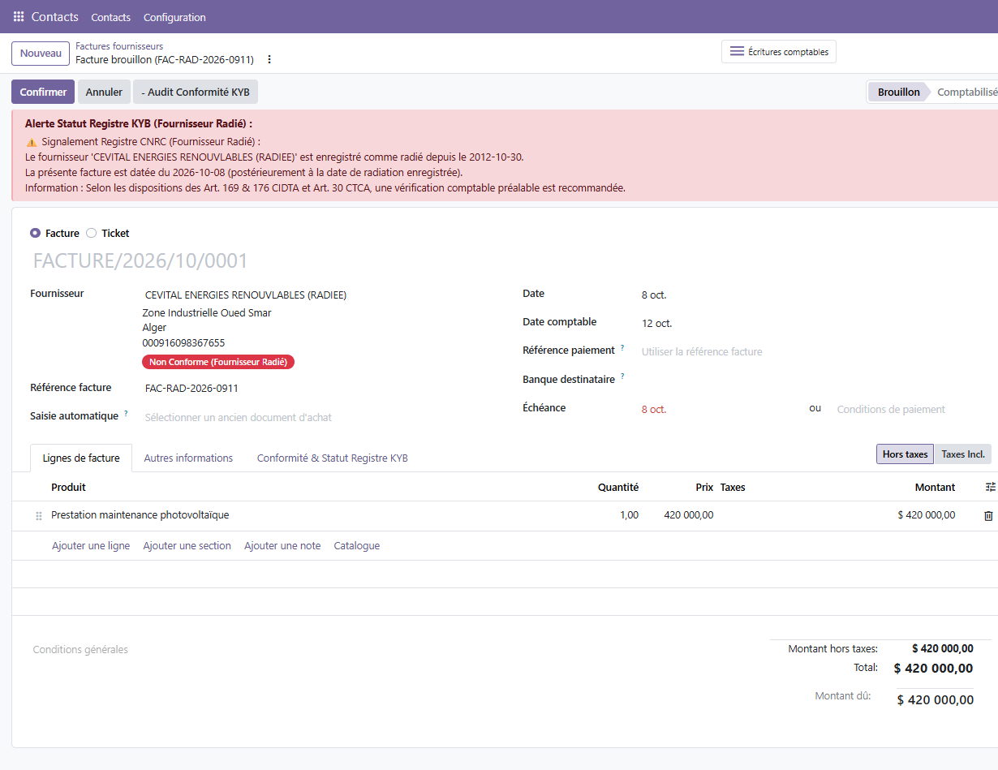998x770 pixels.
Task: Open the Saisie automatique document selector
Action: click(x=322, y=417)
